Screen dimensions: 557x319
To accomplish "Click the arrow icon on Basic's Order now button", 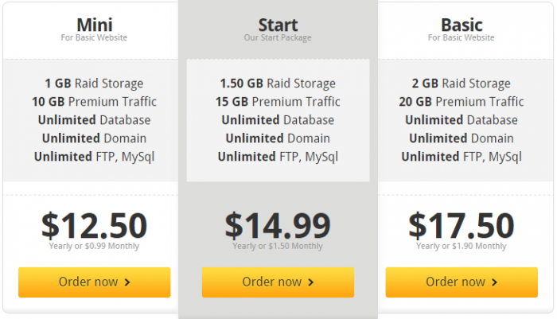I will coord(495,282).
